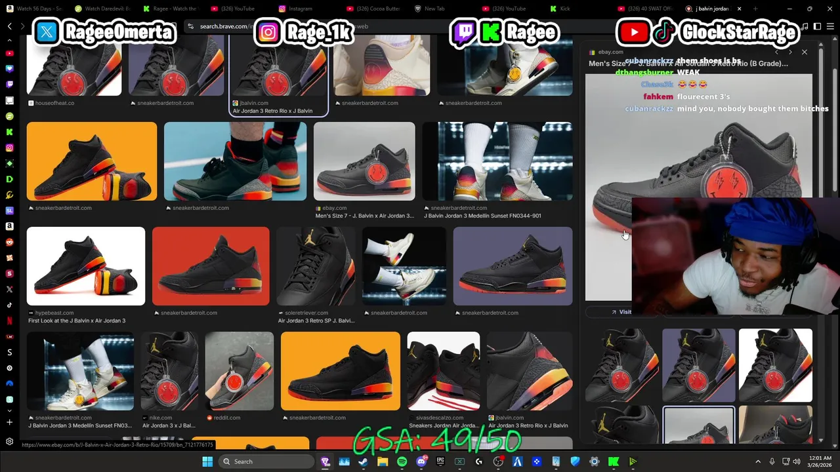Open the YouTube sidebar shortcut icon at top
The width and height of the screenshot is (840, 472).
point(9,53)
